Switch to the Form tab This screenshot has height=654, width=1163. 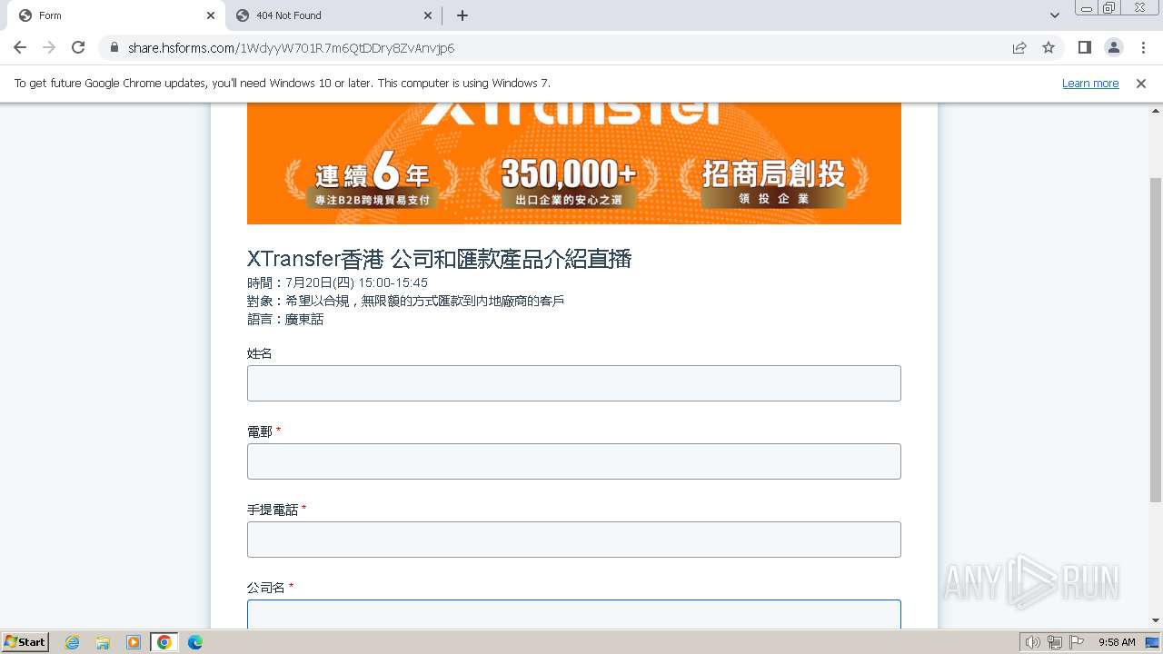point(116,15)
